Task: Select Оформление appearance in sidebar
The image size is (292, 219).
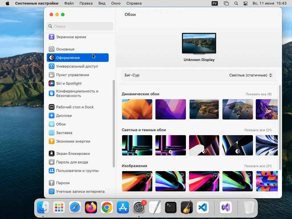Action: point(78,58)
